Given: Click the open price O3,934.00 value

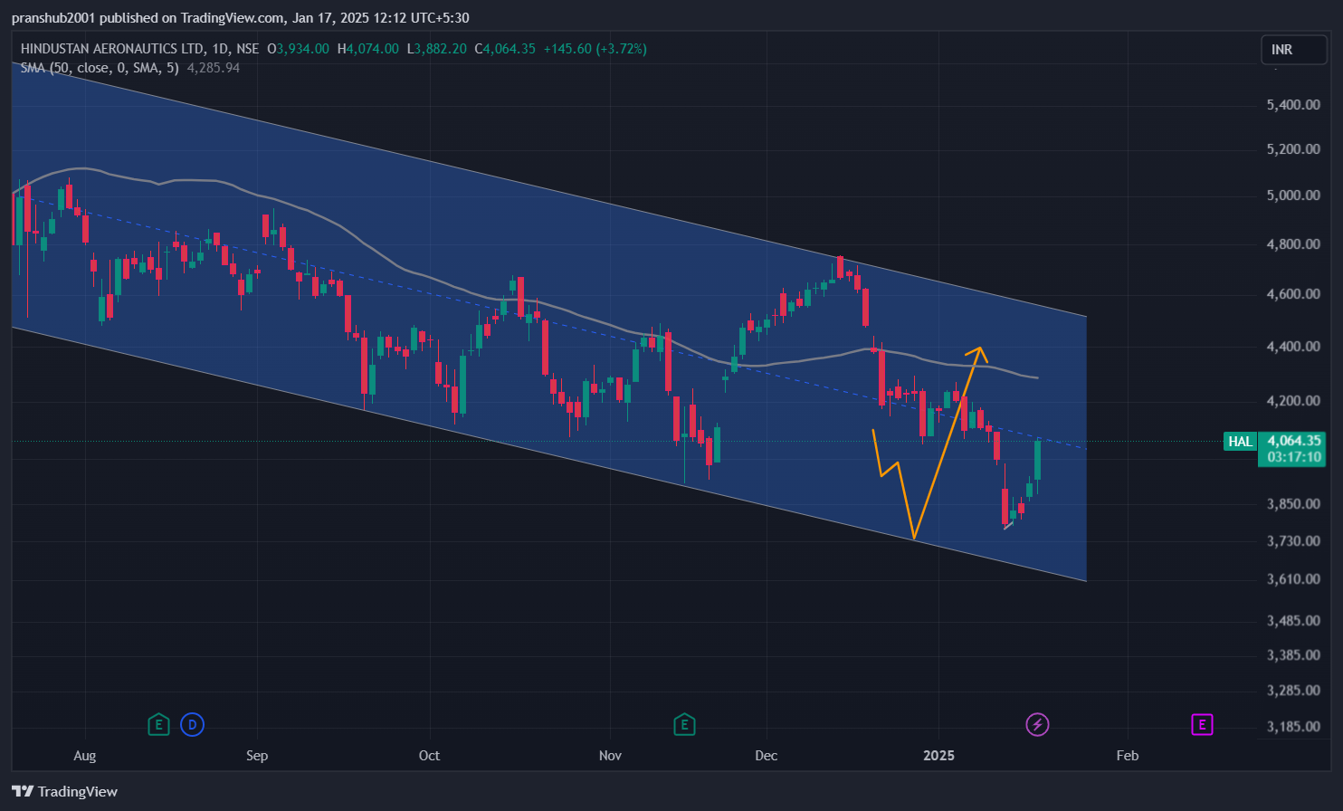Looking at the screenshot, I should [x=298, y=49].
